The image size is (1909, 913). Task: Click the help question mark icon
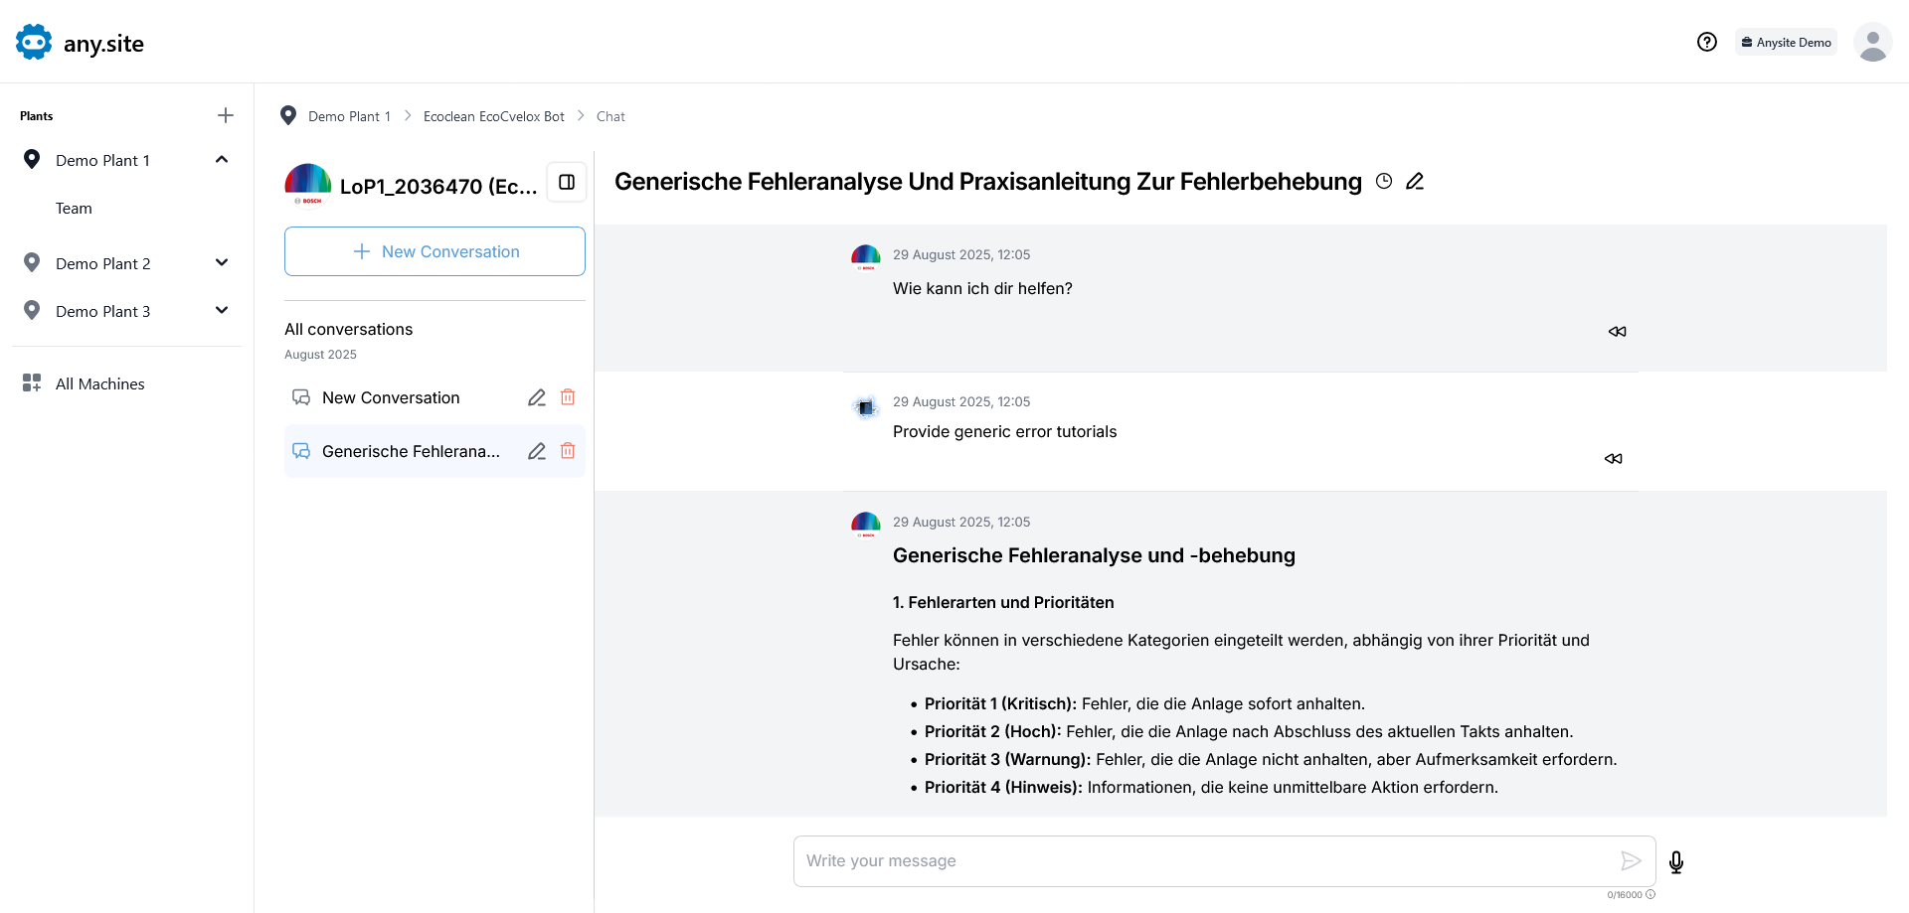click(1706, 42)
